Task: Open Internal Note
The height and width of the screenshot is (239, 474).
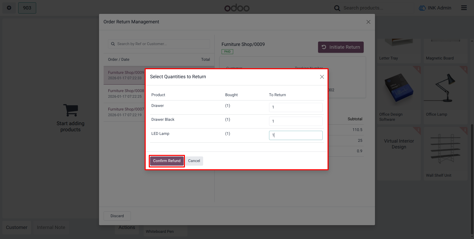Action: pos(51,227)
